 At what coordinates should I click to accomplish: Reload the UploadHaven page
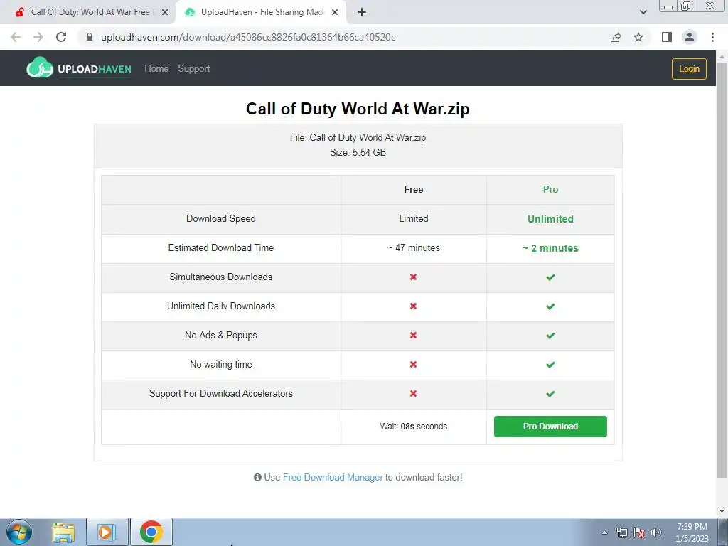click(61, 37)
